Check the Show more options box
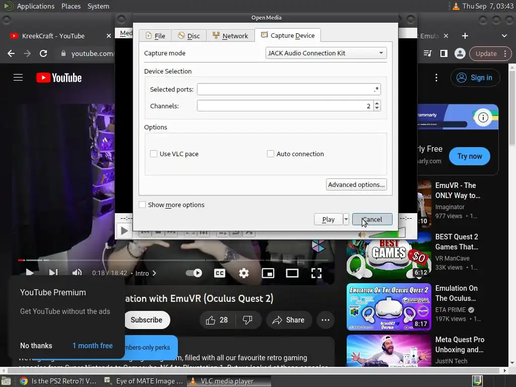Viewport: 516px width, 387px height. 142,205
